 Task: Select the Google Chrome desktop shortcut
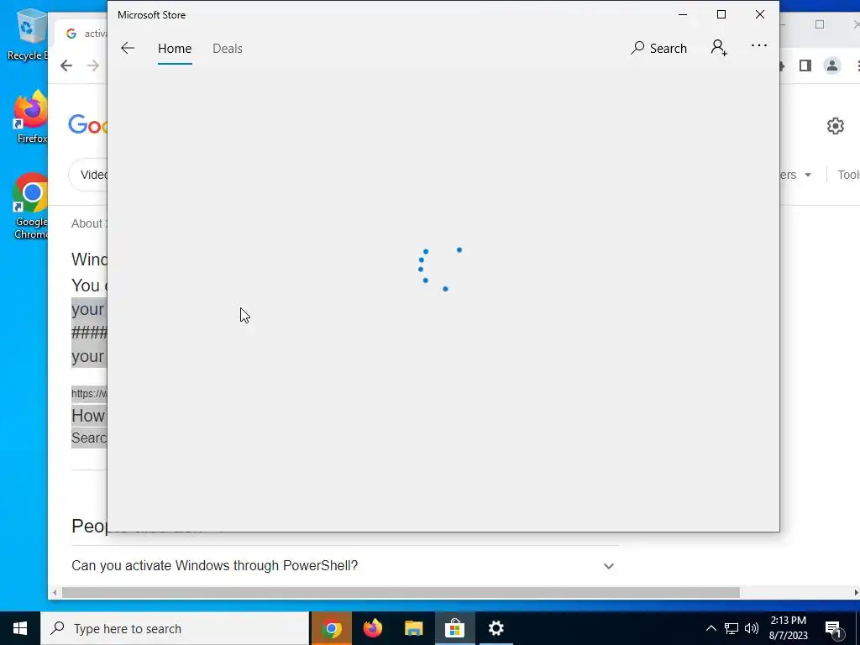tap(31, 207)
